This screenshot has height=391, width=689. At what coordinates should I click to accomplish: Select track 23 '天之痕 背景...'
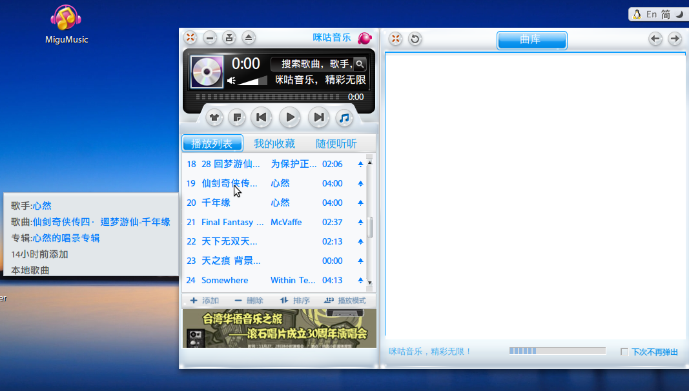(274, 261)
